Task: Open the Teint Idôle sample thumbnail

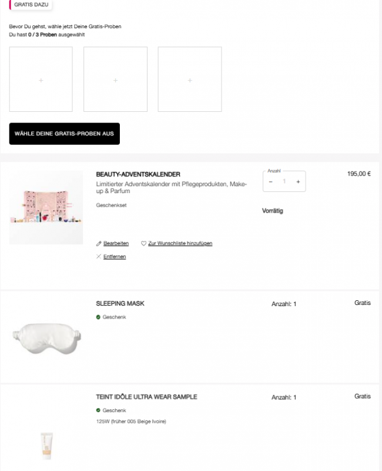Action: pyautogui.click(x=47, y=446)
